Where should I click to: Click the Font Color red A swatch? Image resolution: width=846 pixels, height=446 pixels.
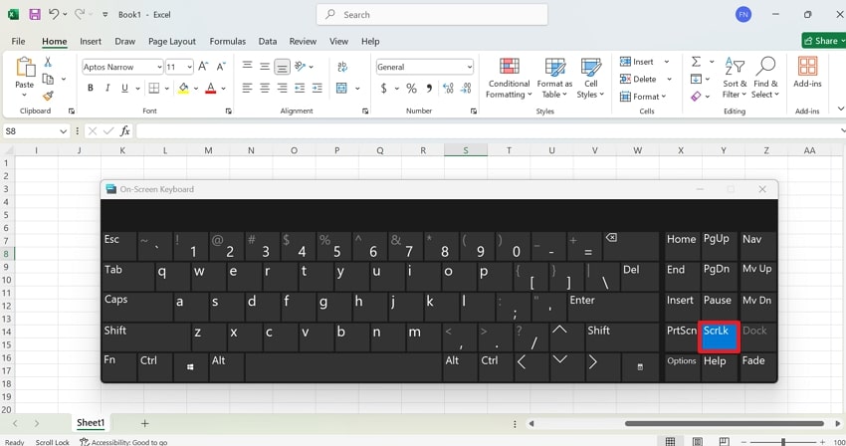click(211, 88)
